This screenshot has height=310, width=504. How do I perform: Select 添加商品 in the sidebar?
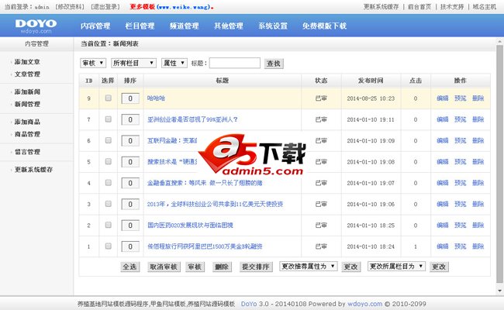[x=27, y=122]
